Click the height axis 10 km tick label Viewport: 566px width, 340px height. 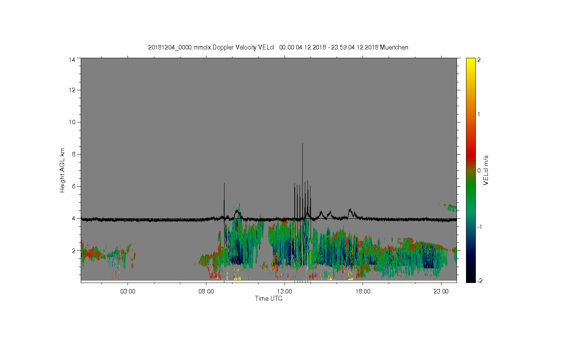pyautogui.click(x=72, y=122)
